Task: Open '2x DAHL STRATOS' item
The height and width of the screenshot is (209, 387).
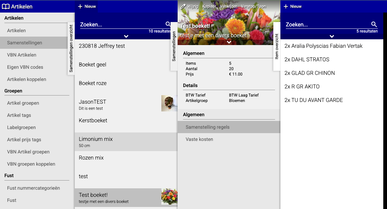Action: point(332,60)
